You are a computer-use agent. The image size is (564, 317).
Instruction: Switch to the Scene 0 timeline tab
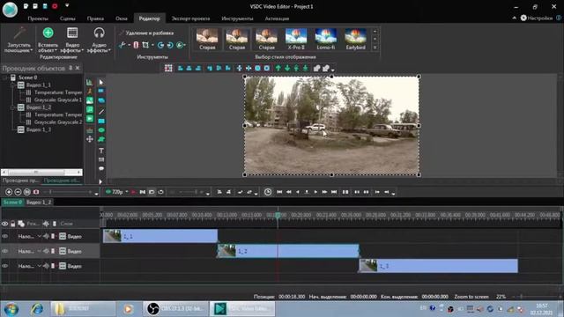coord(12,203)
